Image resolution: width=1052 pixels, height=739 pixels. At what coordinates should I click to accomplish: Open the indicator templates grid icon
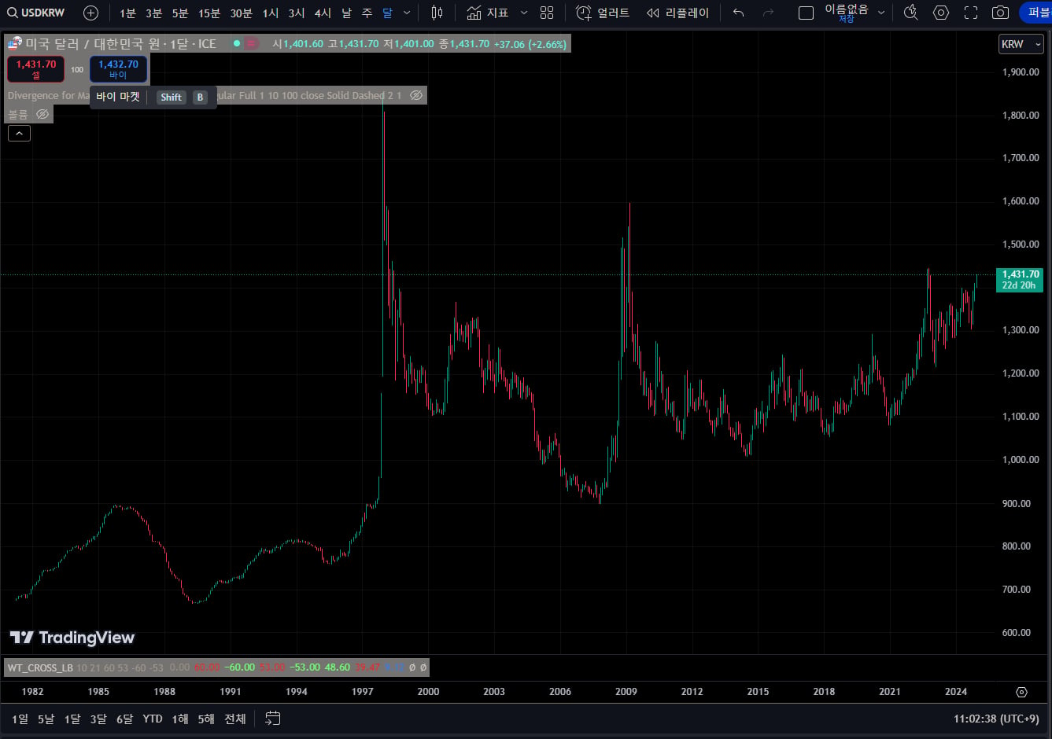click(x=547, y=13)
